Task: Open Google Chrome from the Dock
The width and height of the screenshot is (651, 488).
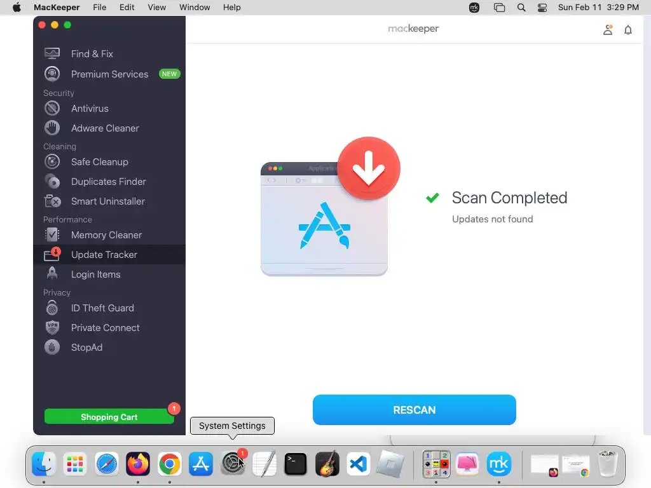Action: click(169, 463)
